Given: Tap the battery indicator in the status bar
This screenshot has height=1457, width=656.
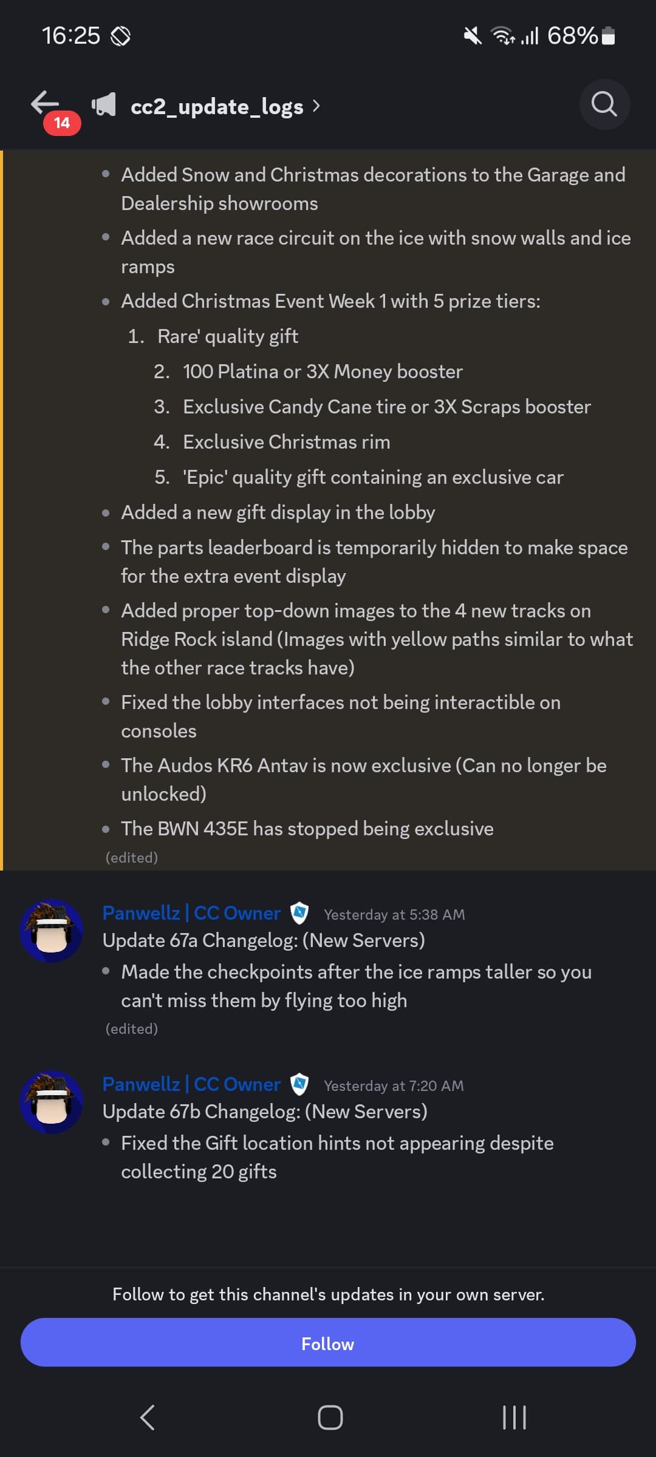Looking at the screenshot, I should [x=608, y=36].
